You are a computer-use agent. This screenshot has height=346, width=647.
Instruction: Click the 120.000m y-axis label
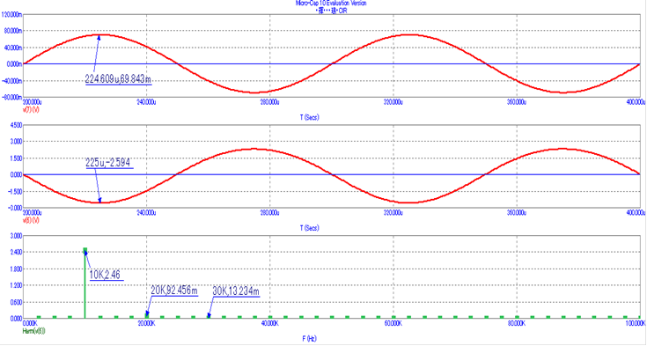[x=11, y=14]
